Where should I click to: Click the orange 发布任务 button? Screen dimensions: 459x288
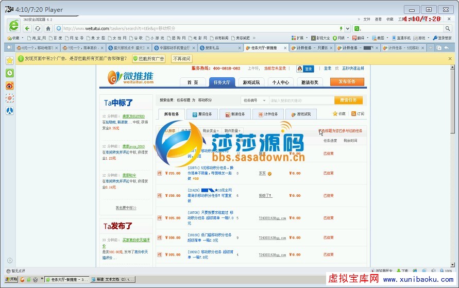point(347,82)
